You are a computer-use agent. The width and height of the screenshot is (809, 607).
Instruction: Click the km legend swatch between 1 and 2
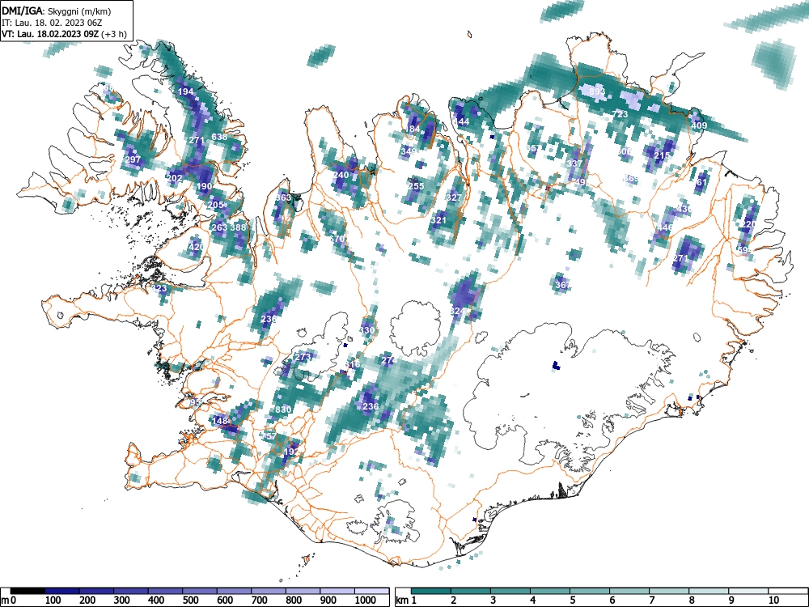[431, 591]
